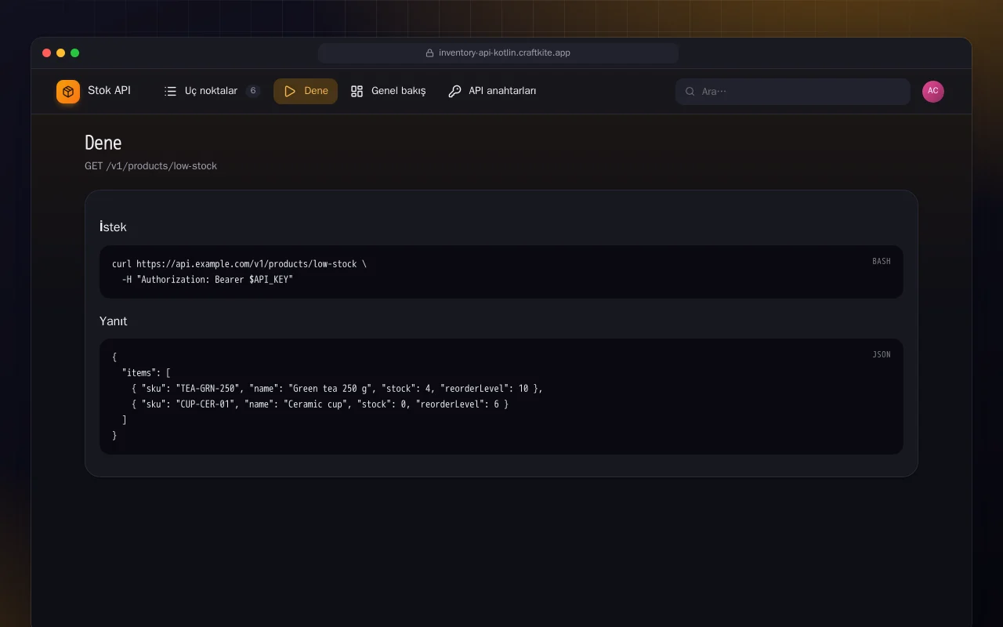
Task: Click the Stok API brand name
Action: 109,90
